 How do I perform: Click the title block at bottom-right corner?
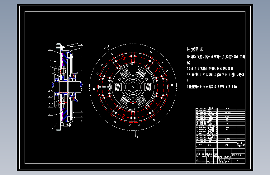(x=220, y=156)
